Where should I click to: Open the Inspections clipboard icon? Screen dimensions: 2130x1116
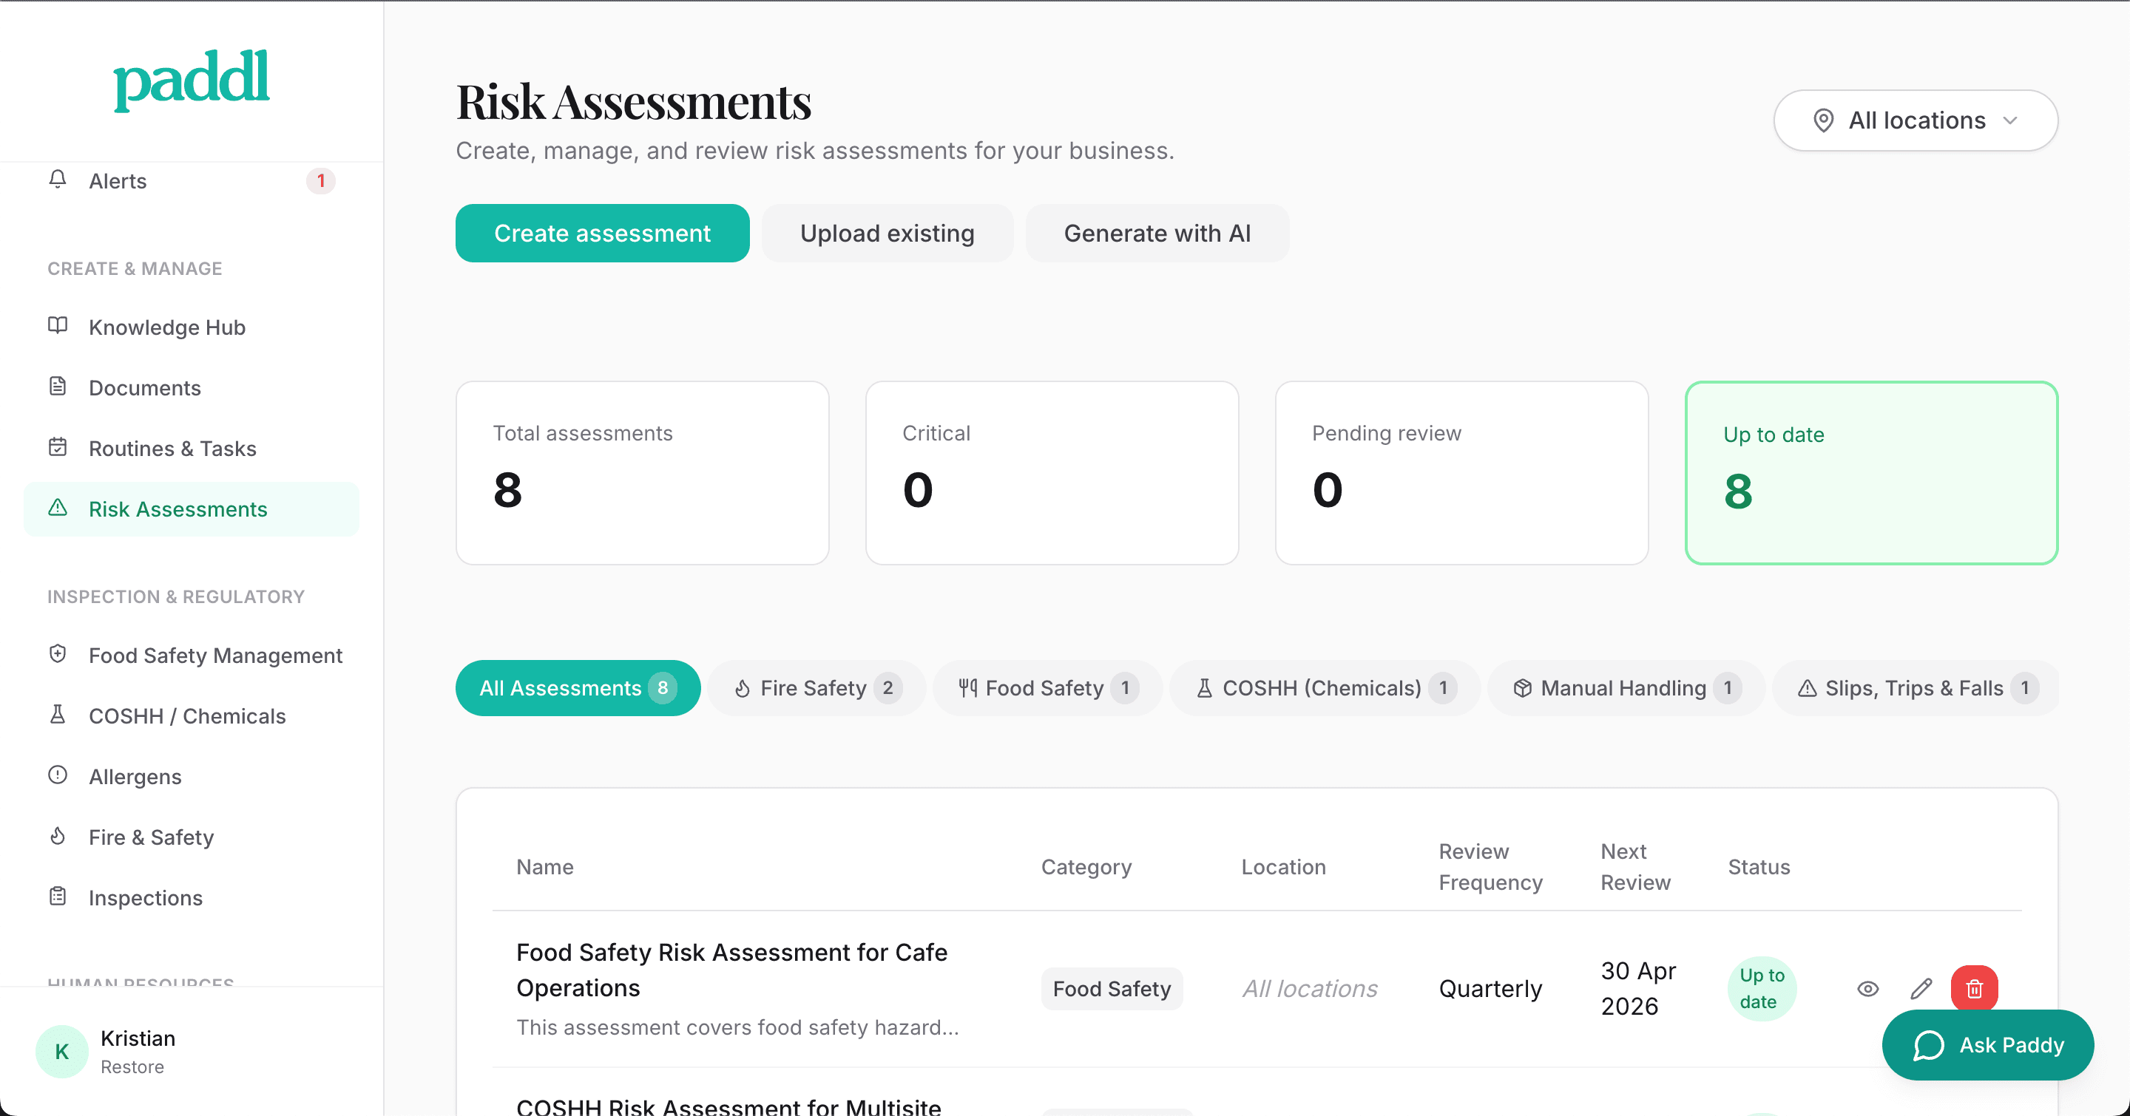tap(58, 896)
